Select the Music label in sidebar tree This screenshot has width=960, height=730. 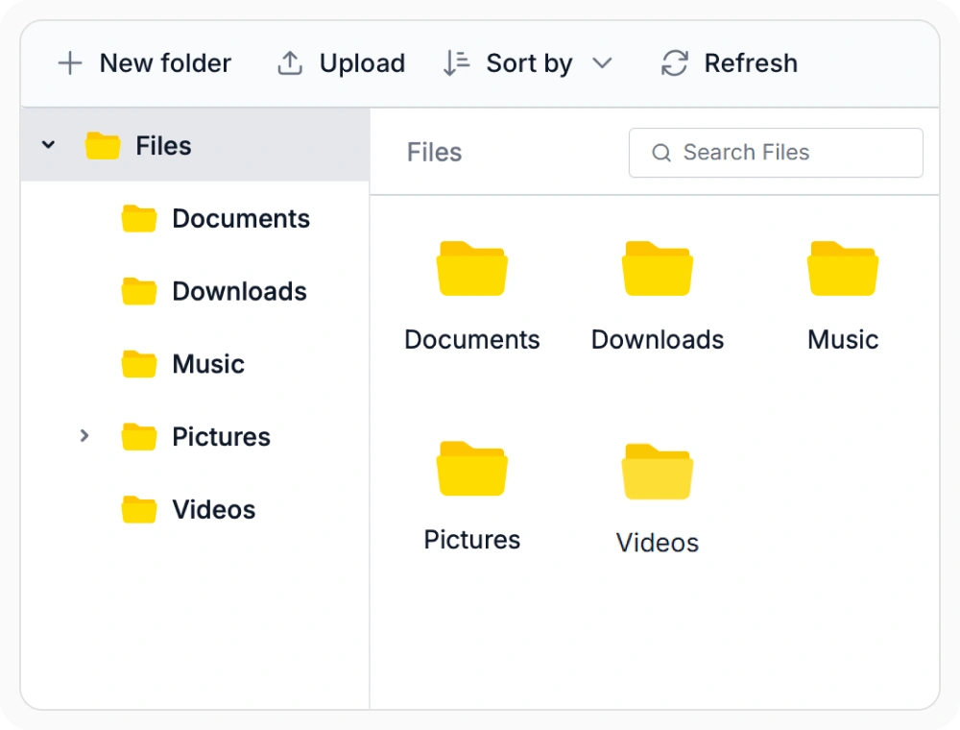click(208, 364)
